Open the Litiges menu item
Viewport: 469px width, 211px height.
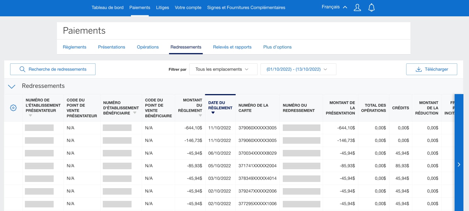[x=162, y=7]
